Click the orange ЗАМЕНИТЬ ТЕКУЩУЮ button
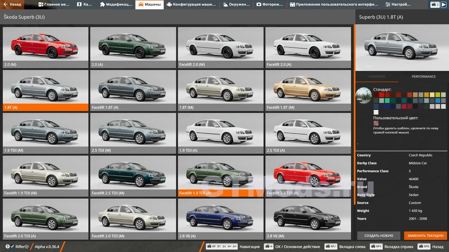This screenshot has width=449, height=252. [425, 236]
